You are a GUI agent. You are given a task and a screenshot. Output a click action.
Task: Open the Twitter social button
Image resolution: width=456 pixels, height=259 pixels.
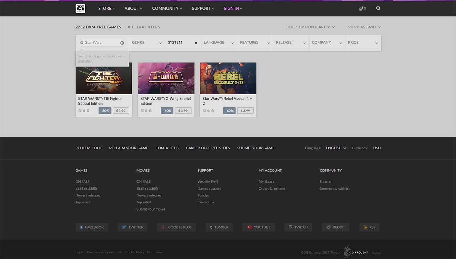[133, 227]
